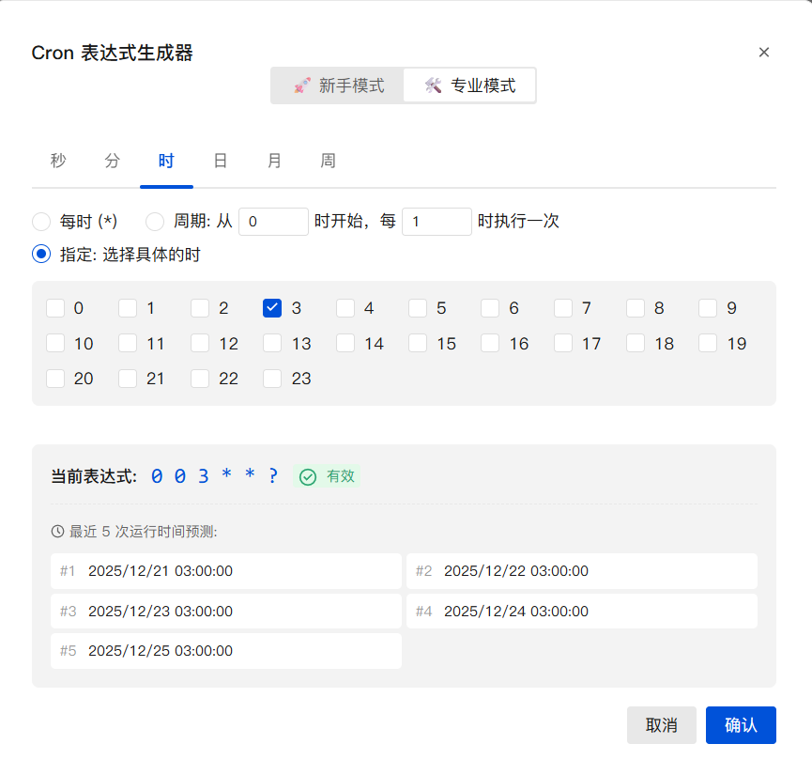Select the 每时 (*) radio option
The width and height of the screenshot is (812, 775).
[41, 222]
